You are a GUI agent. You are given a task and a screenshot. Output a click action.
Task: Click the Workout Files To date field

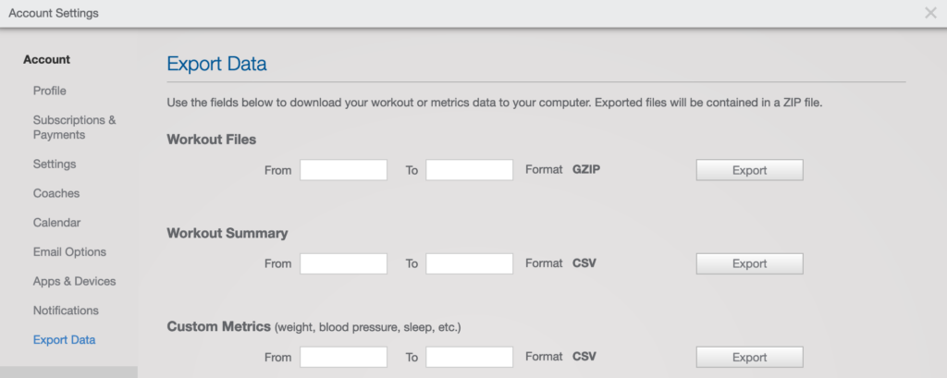click(x=469, y=170)
